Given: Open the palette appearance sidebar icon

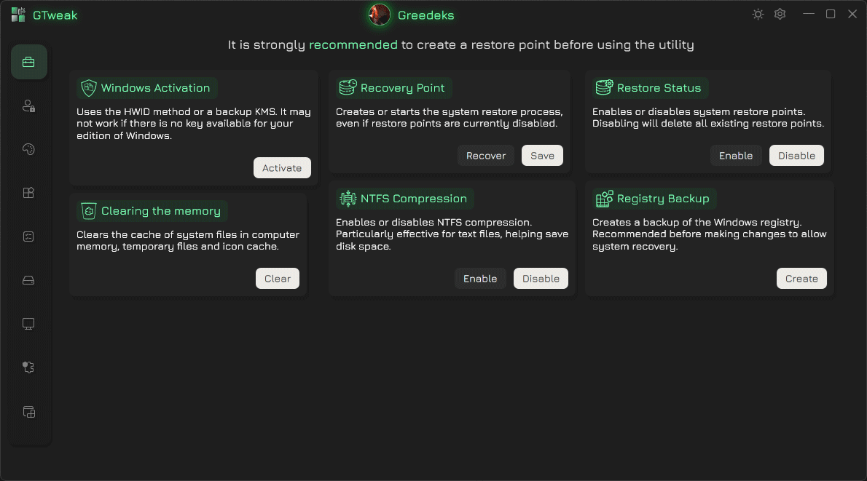Looking at the screenshot, I should [x=28, y=149].
